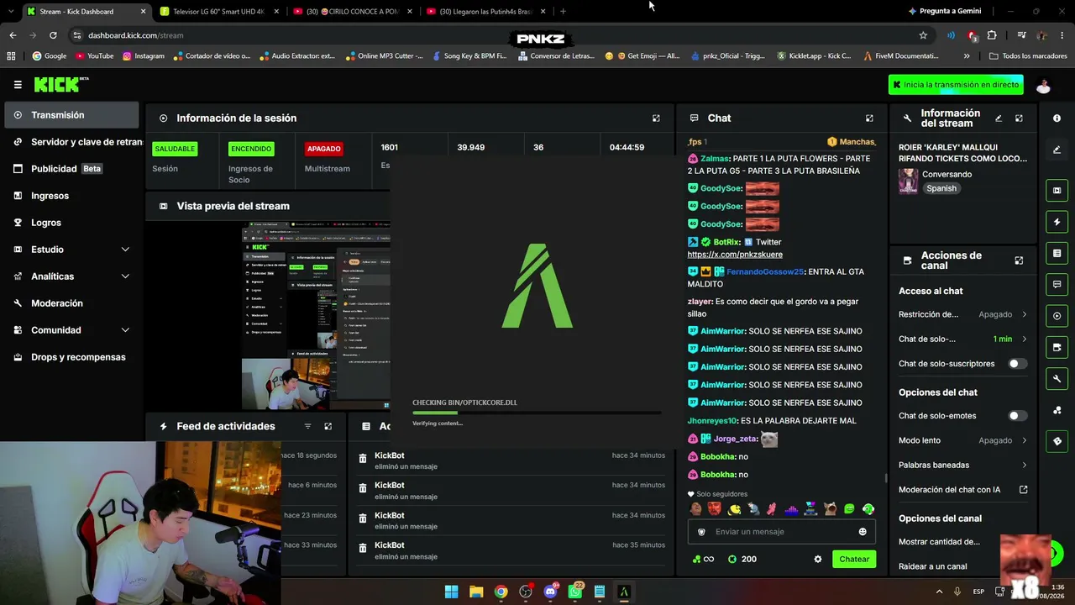Open Drops y recompensas in the sidebar
The image size is (1075, 605).
coord(72,357)
